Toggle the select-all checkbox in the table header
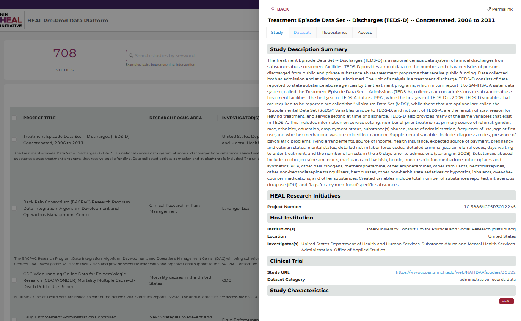 click(x=14, y=118)
